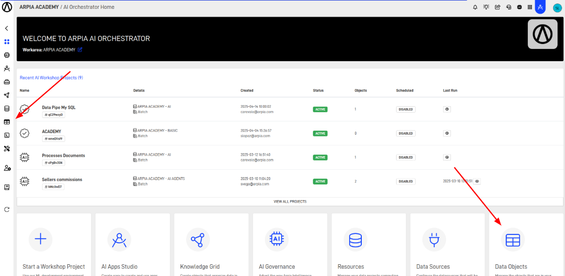Viewport: 565px width, 276px height.
Task: Click ACTIVE status badge for Processes Documents row
Action: (x=320, y=158)
